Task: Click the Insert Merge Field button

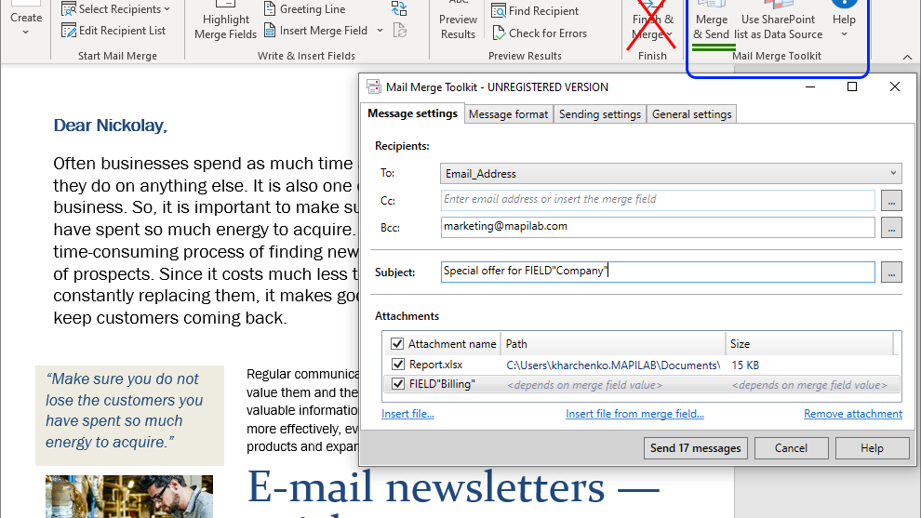Action: click(x=316, y=31)
